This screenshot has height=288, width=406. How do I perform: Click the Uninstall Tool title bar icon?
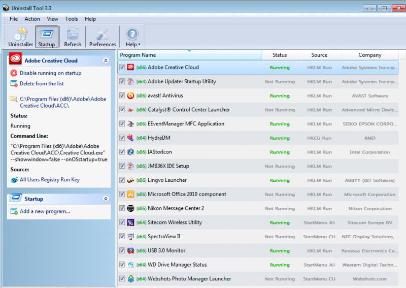click(x=6, y=8)
